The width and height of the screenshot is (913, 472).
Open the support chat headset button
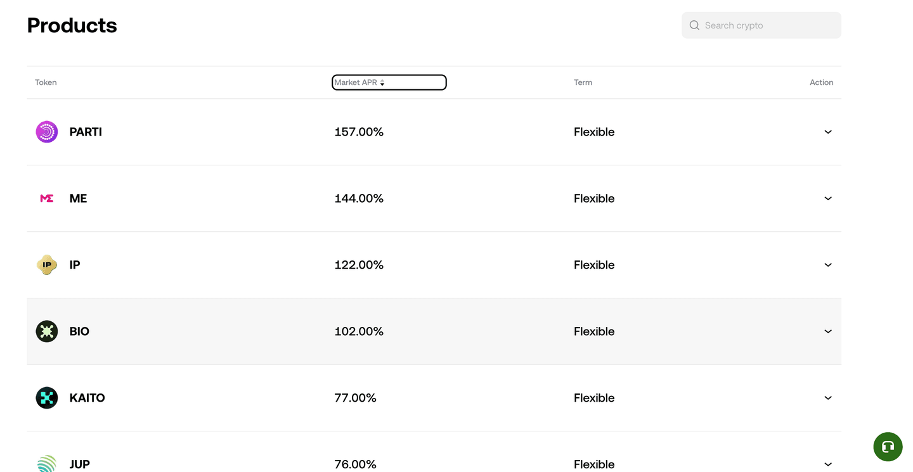pos(888,447)
